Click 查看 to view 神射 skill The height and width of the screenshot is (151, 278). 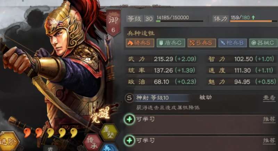[269, 98]
